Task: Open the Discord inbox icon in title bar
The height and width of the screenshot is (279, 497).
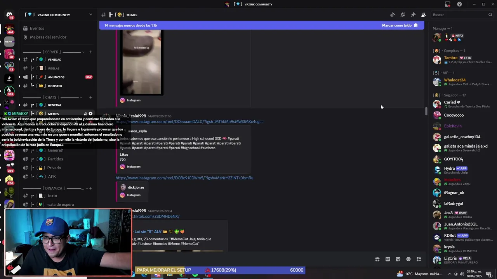Action: pos(448,4)
